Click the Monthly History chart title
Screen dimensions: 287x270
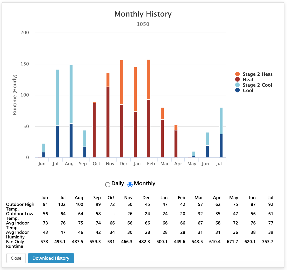143,14
